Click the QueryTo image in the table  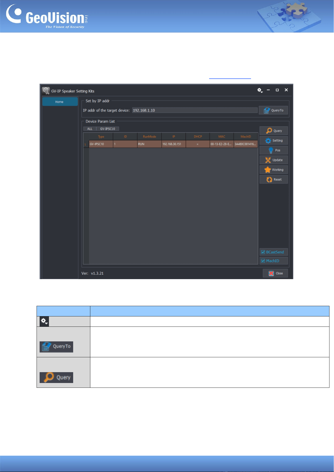(56, 347)
